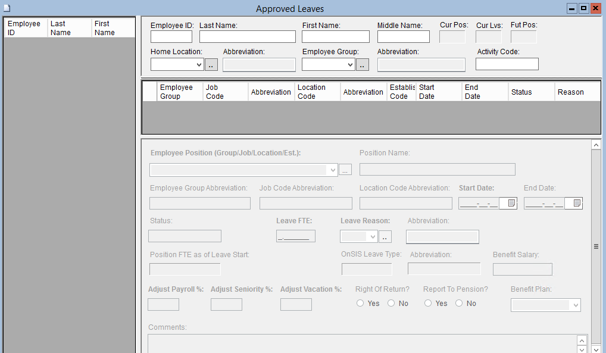Image resolution: width=606 pixels, height=353 pixels.
Task: Expand the Employee Group dropdown
Action: coord(350,65)
